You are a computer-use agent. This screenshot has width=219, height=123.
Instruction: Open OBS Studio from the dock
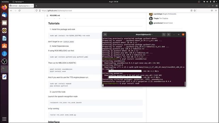(x=4, y=61)
